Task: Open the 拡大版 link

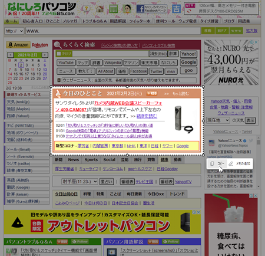Action: pos(251,31)
